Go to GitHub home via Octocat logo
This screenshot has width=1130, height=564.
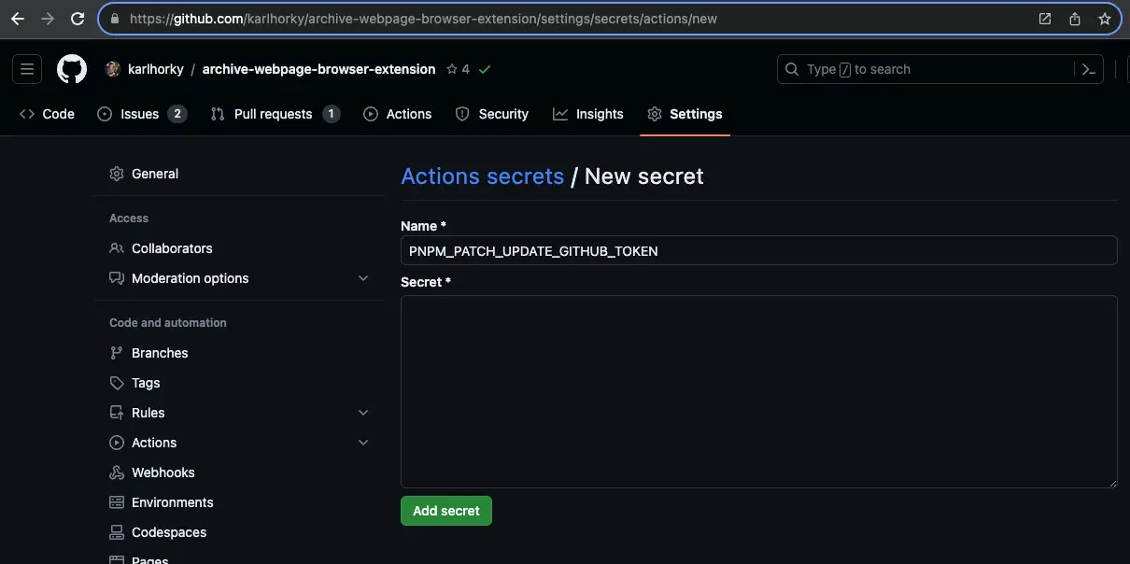coord(72,69)
